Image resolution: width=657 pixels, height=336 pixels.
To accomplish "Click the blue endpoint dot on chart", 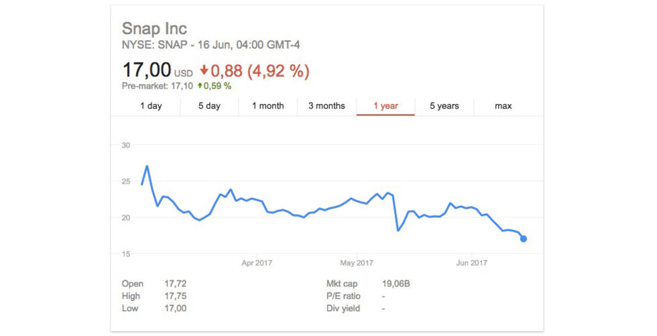I will click(524, 239).
